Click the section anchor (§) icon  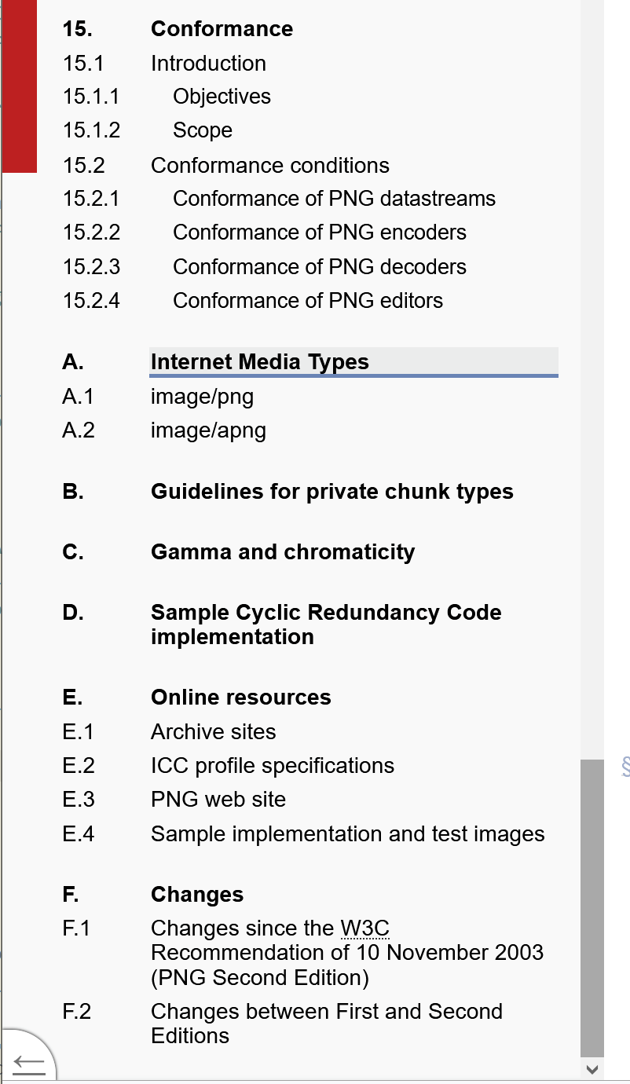click(625, 768)
